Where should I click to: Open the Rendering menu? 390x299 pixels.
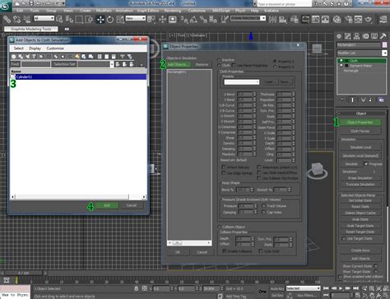pyautogui.click(x=173, y=11)
